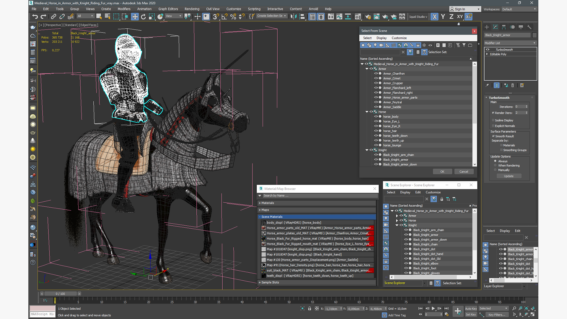Open Display menu in Select From Scene
567x319 pixels.
[382, 38]
